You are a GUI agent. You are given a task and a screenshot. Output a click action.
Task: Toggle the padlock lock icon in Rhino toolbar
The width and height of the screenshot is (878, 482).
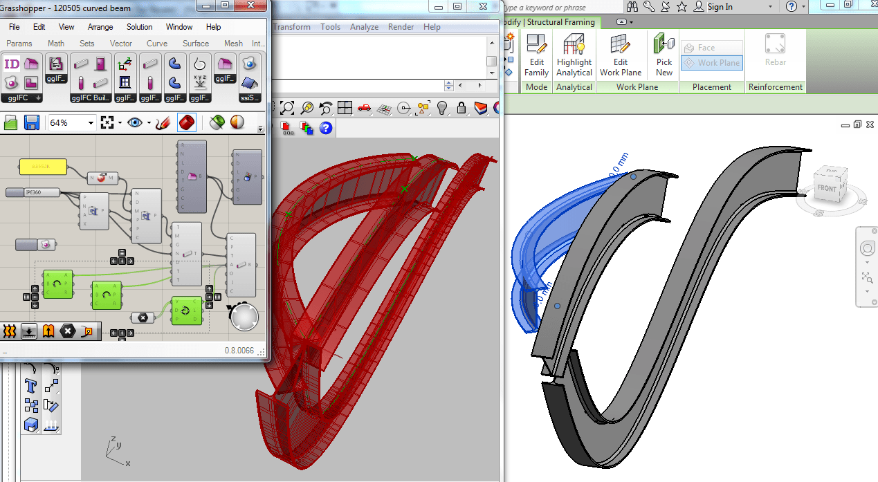click(x=462, y=108)
